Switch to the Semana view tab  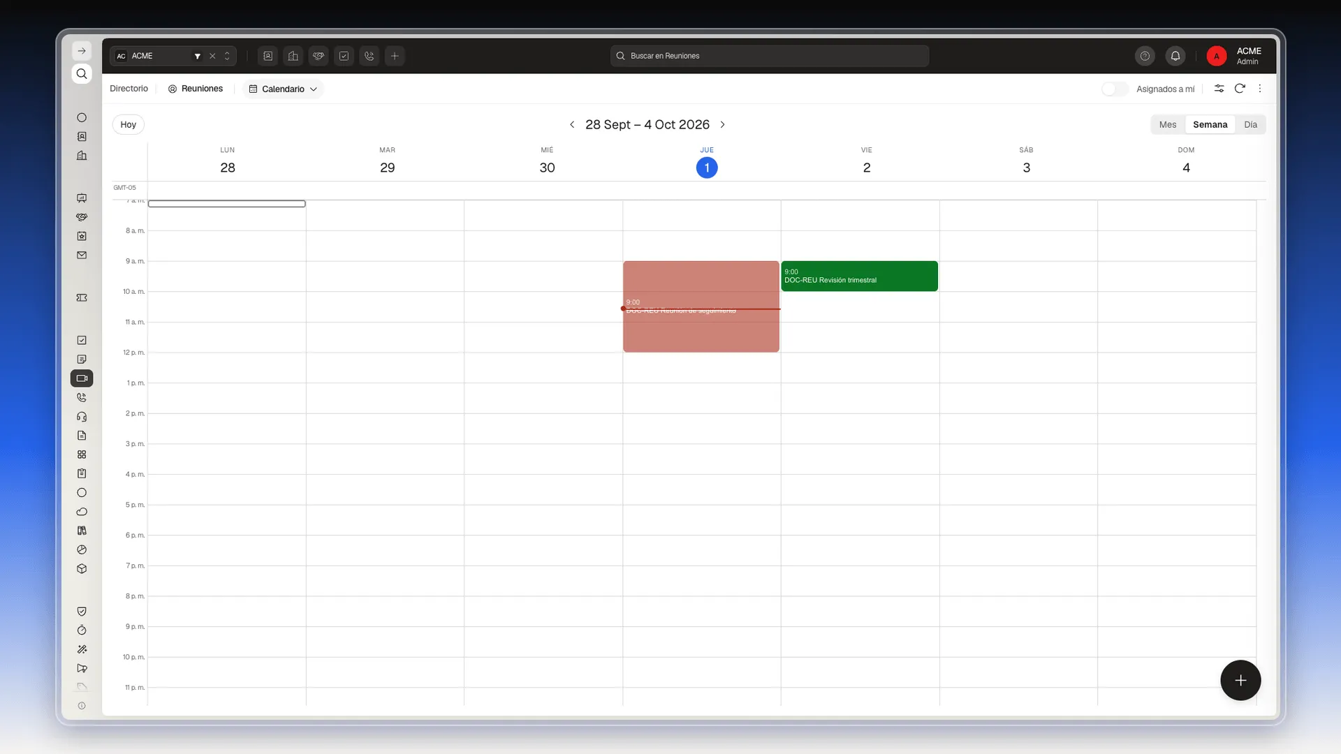pyautogui.click(x=1210, y=124)
